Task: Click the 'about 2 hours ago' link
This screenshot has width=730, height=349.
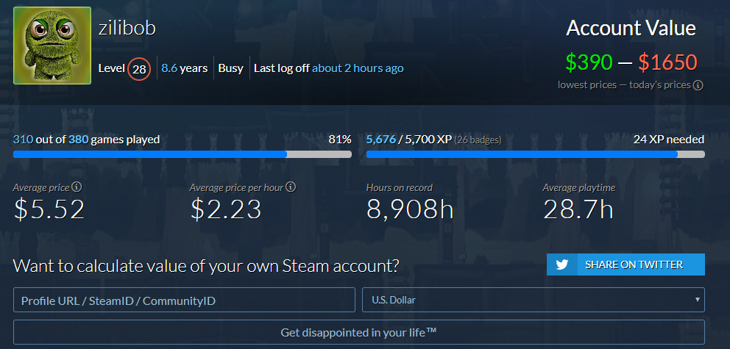Action: [358, 68]
